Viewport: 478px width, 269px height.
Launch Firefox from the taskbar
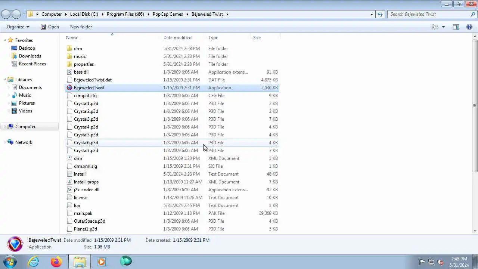(56, 262)
